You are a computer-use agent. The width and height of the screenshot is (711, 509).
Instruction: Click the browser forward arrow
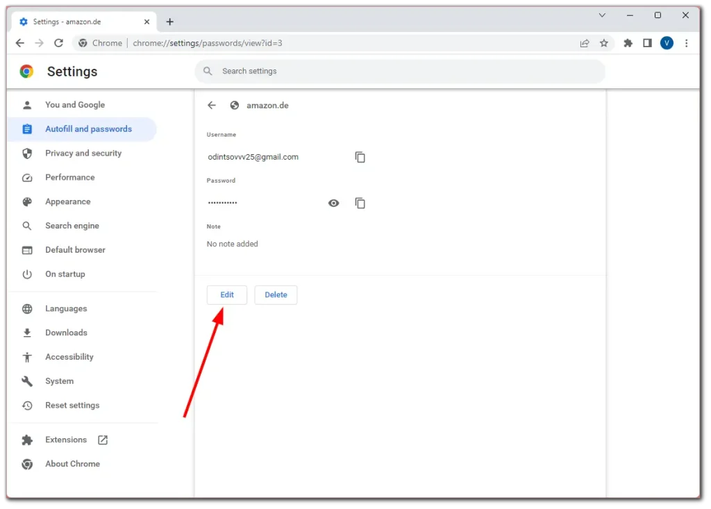(40, 43)
